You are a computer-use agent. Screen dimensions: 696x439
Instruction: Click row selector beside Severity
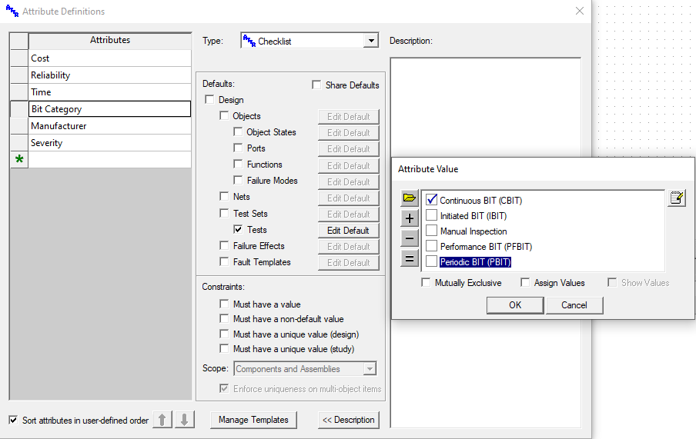19,142
